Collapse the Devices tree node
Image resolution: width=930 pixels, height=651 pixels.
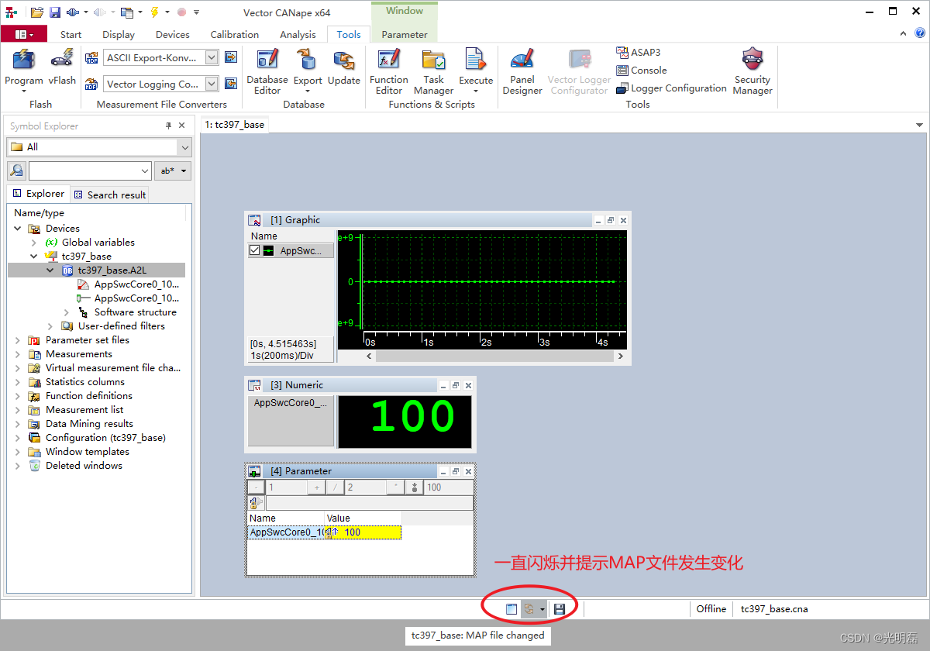coord(18,229)
